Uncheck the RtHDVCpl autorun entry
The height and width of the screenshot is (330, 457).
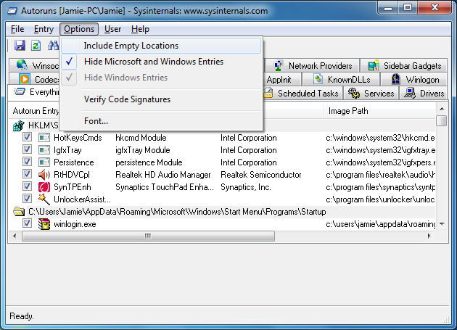27,174
